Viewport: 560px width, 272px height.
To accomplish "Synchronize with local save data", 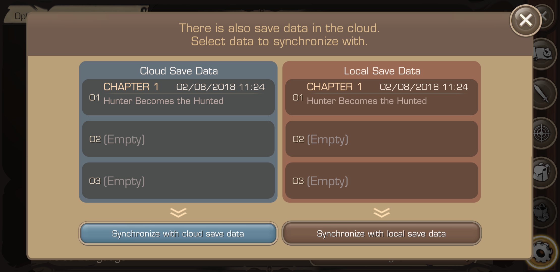I will tap(381, 234).
